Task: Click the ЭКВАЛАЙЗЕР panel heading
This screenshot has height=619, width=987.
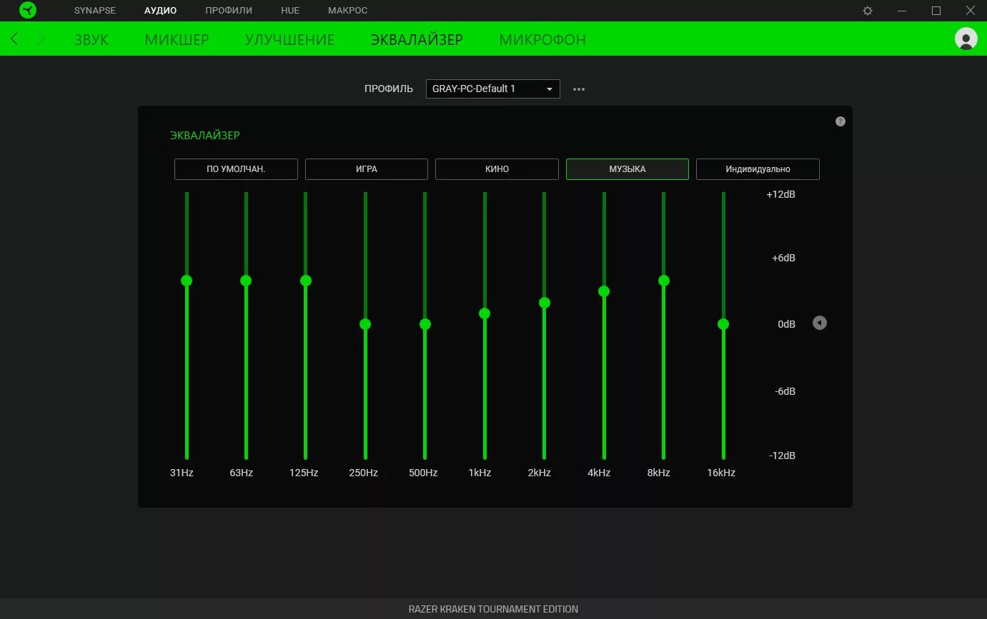Action: point(204,135)
